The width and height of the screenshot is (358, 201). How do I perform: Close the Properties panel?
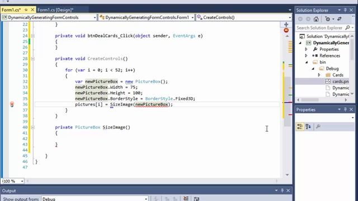pyautogui.click(x=351, y=109)
